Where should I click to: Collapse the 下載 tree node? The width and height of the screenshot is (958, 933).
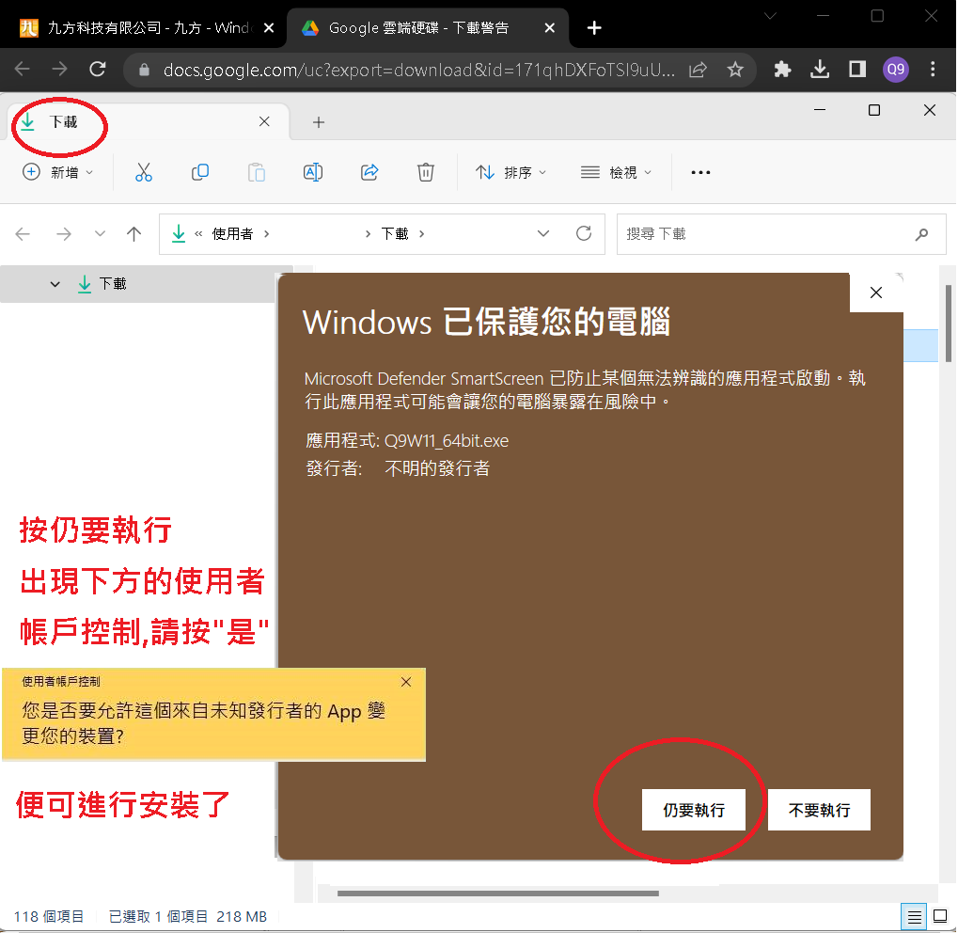click(x=55, y=284)
